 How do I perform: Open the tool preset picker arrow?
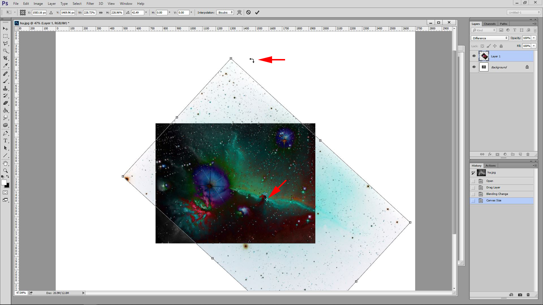(x=15, y=12)
